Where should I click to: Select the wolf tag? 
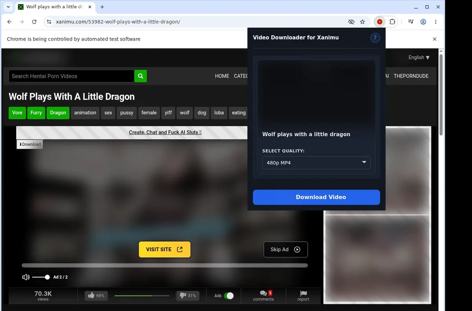click(185, 113)
